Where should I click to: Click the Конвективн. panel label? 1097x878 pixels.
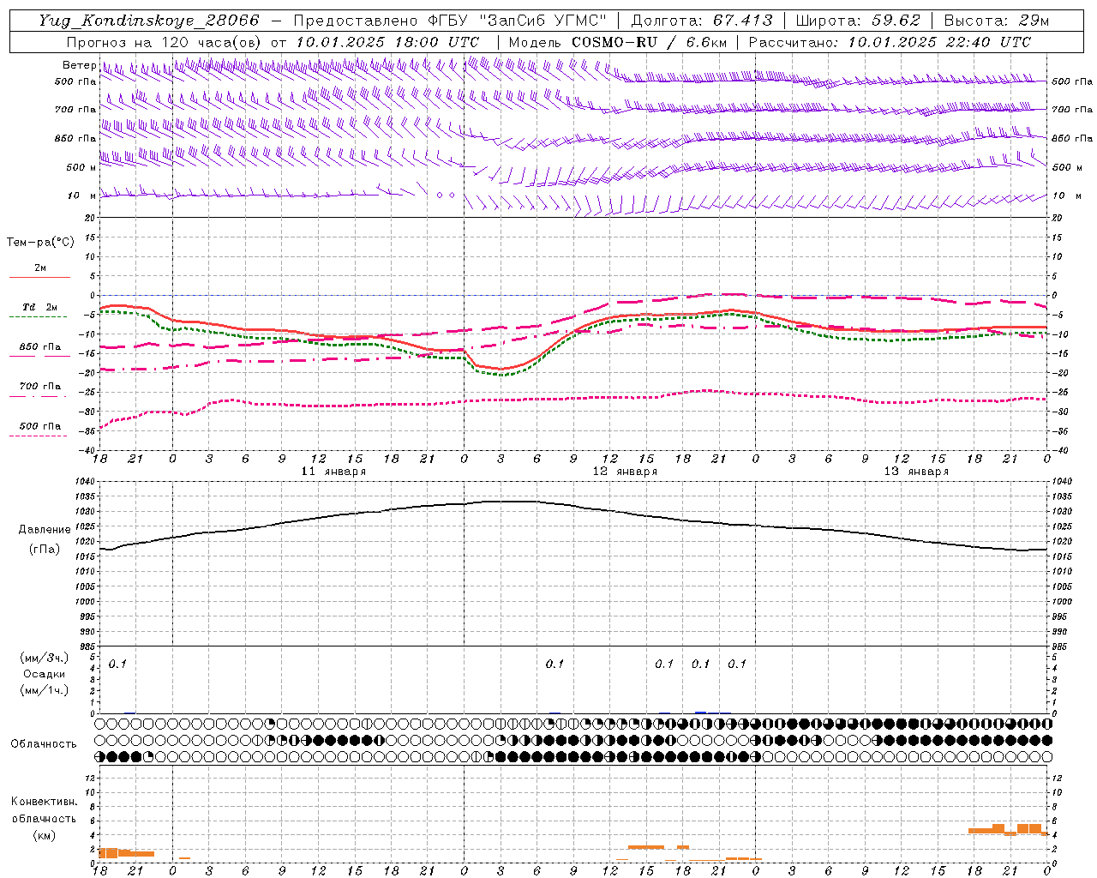pyautogui.click(x=45, y=802)
